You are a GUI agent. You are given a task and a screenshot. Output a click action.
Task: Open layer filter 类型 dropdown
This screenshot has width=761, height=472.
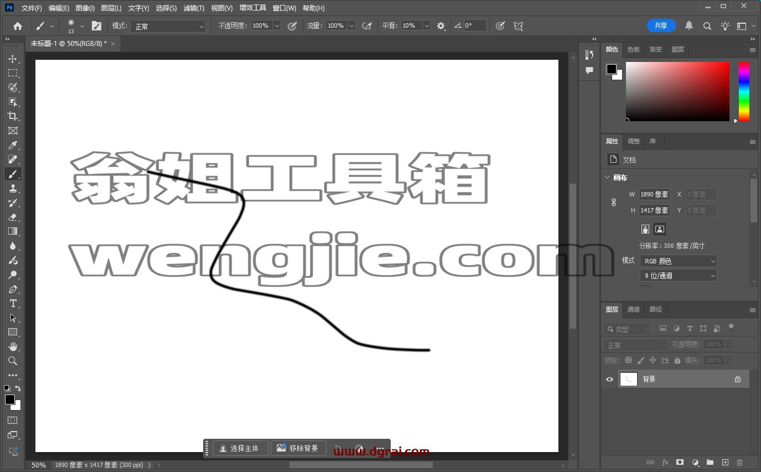tap(627, 329)
